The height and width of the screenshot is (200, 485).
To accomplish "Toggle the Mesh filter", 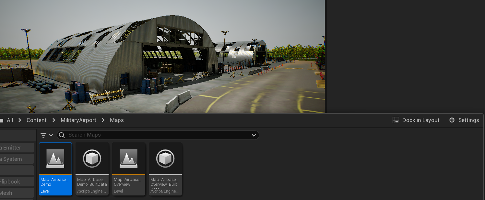I will (16, 193).
